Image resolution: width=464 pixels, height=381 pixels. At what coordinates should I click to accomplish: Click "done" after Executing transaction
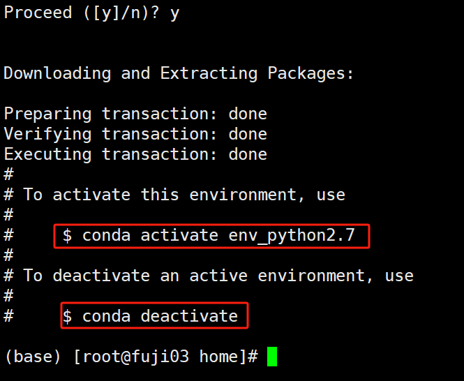248,154
